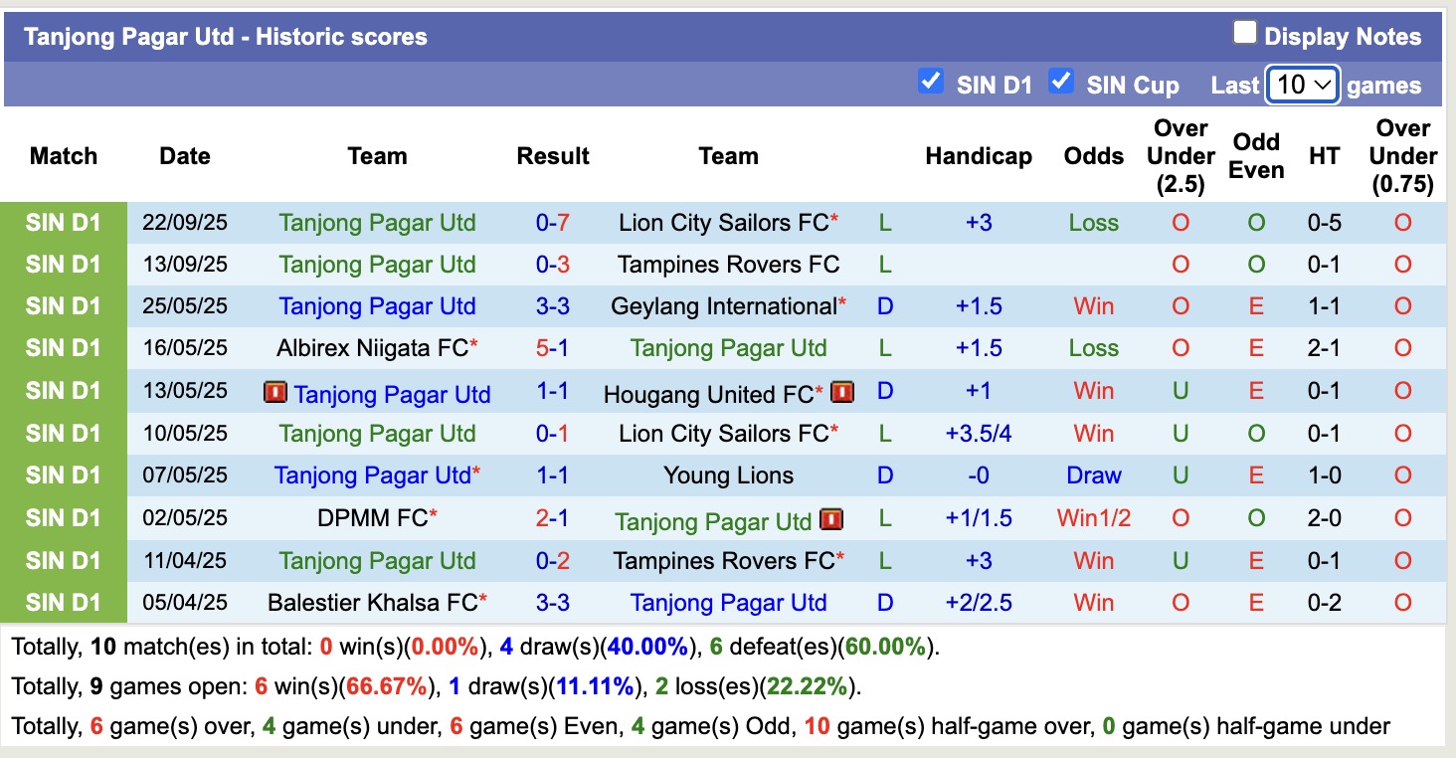Click the 0-7 result score link
The height and width of the screenshot is (758, 1456).
[553, 222]
